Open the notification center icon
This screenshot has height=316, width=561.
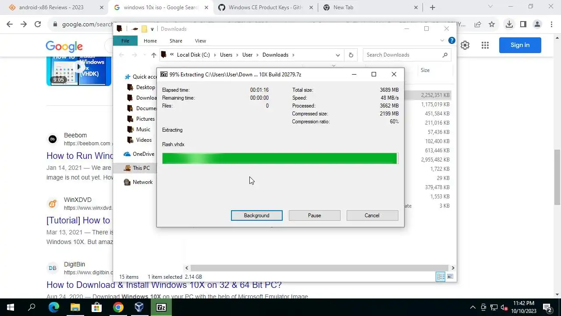(x=547, y=307)
